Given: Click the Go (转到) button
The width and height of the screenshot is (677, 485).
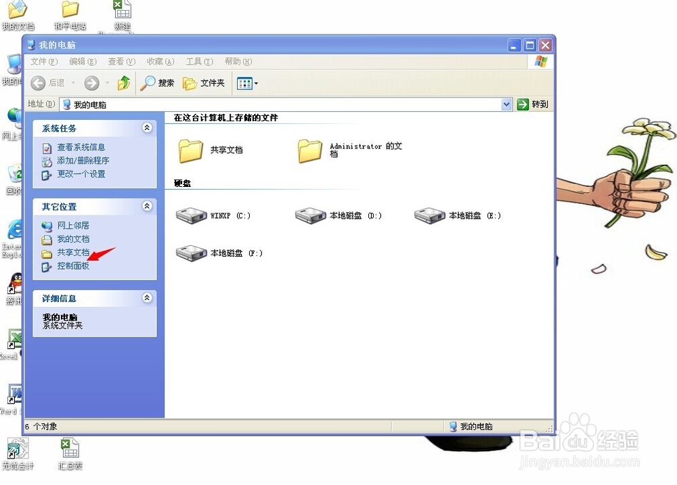Looking at the screenshot, I should pyautogui.click(x=533, y=104).
